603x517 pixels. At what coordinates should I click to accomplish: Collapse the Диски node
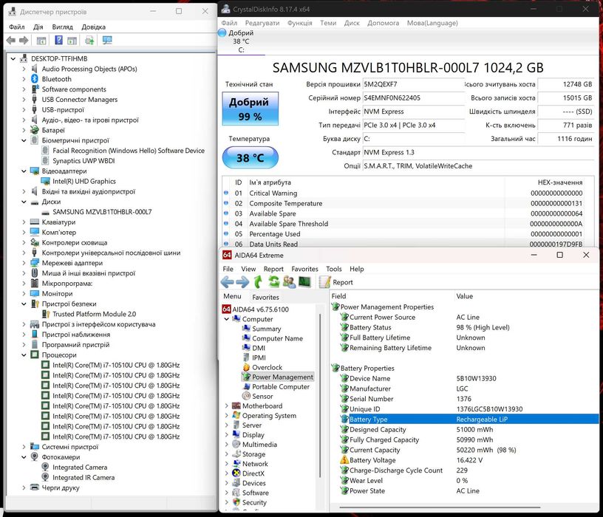(x=24, y=202)
